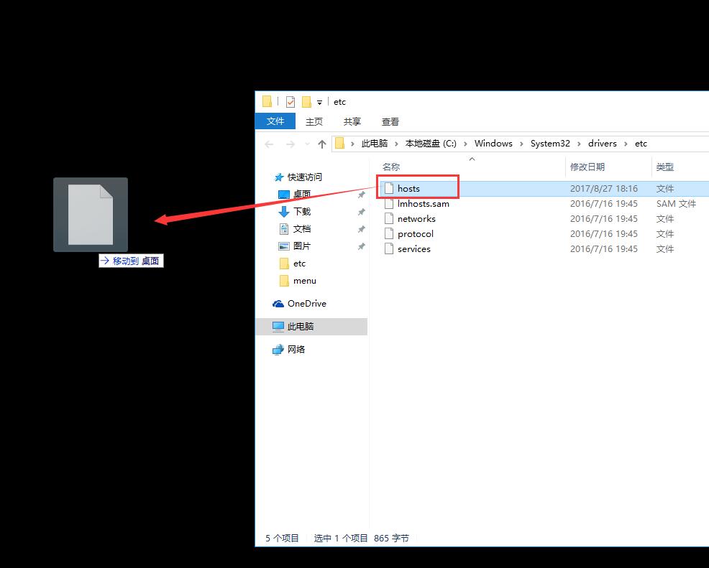Click System32 in the address breadcrumb
The height and width of the screenshot is (568, 709).
[x=550, y=144]
